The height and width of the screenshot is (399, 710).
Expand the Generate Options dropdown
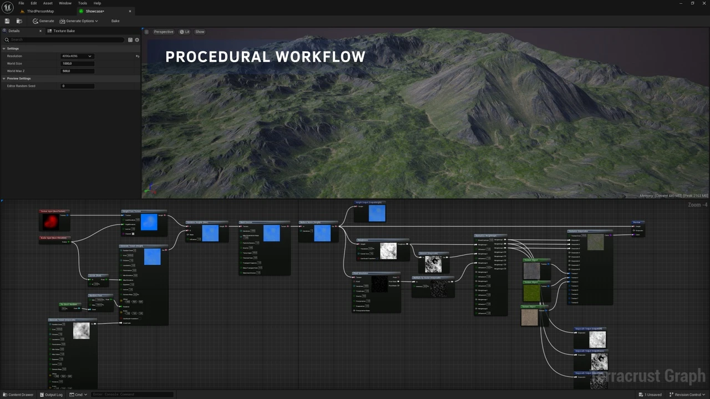(x=79, y=21)
